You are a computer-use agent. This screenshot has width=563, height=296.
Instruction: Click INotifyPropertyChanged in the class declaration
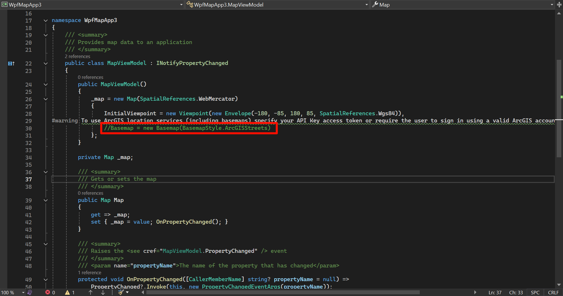[x=192, y=63]
